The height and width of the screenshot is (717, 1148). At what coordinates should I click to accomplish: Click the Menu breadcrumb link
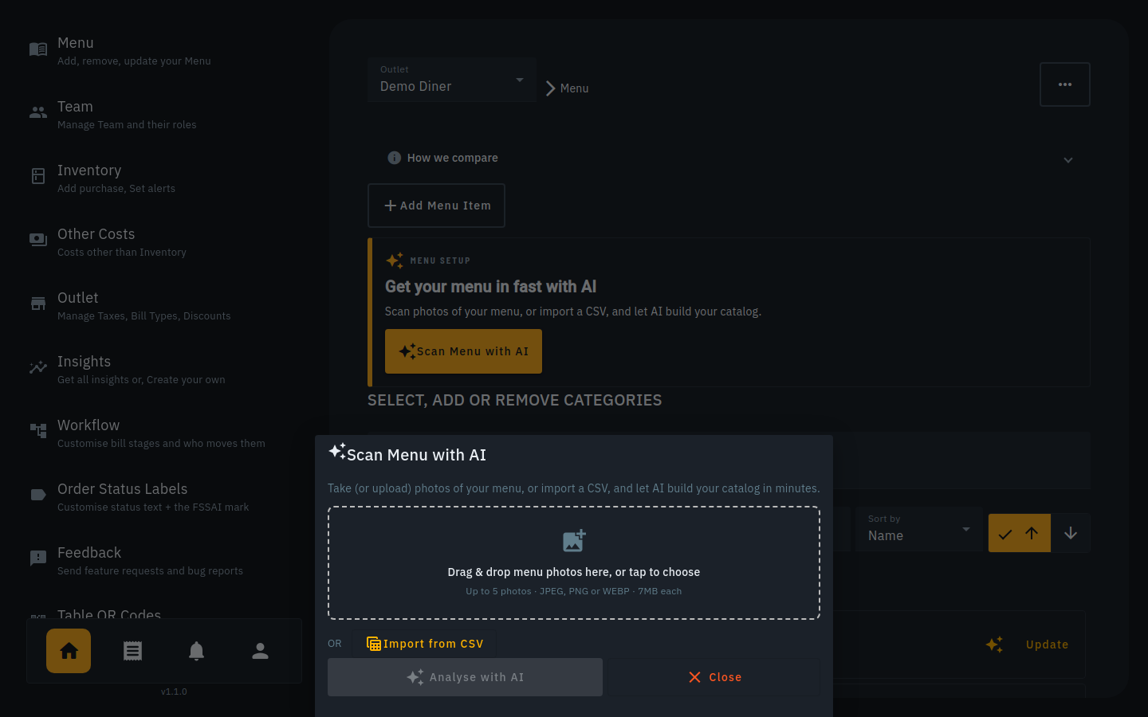coord(574,88)
